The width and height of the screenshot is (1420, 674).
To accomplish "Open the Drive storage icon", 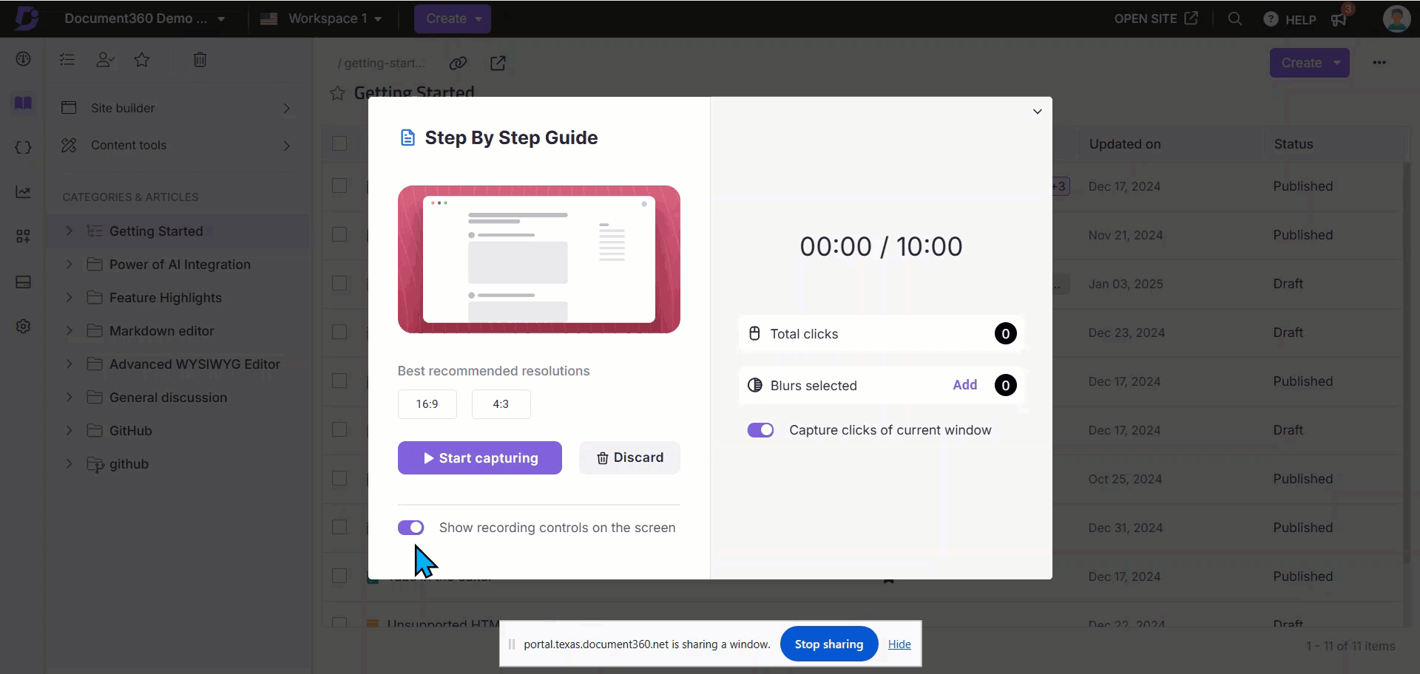I will tap(23, 282).
